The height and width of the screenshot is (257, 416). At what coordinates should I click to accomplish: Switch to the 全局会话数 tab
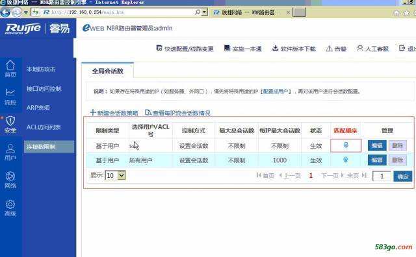(x=107, y=71)
